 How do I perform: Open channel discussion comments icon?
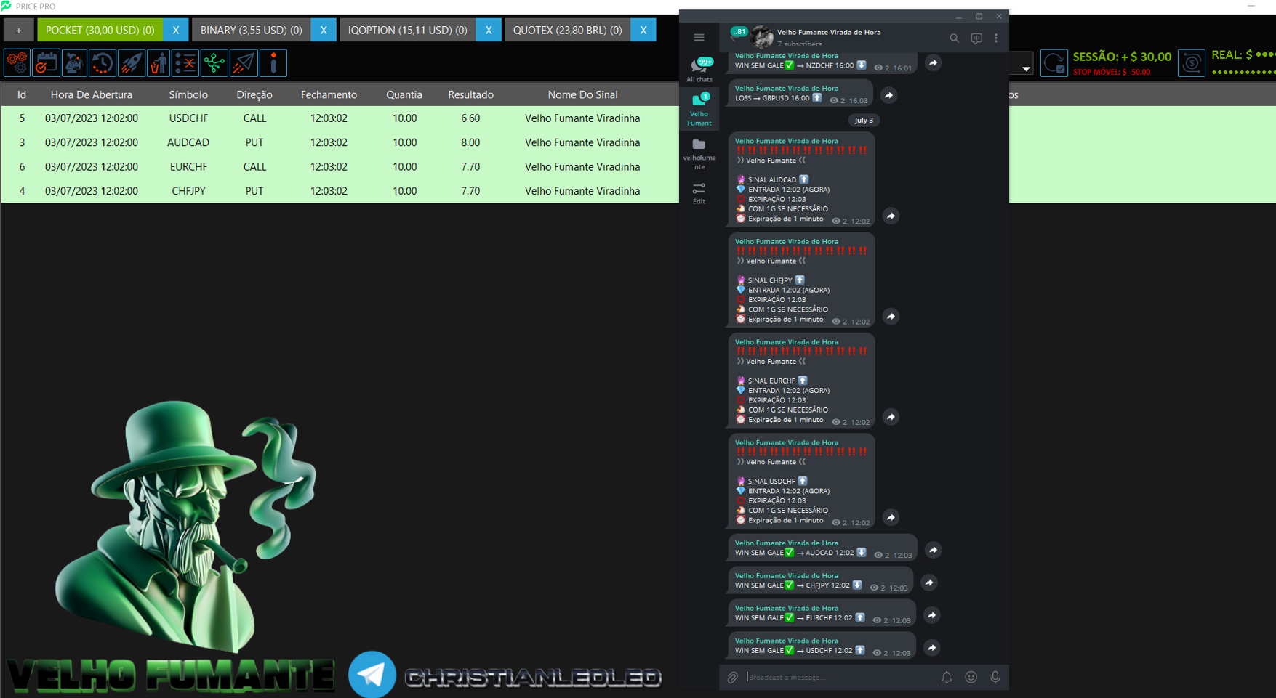click(x=976, y=38)
